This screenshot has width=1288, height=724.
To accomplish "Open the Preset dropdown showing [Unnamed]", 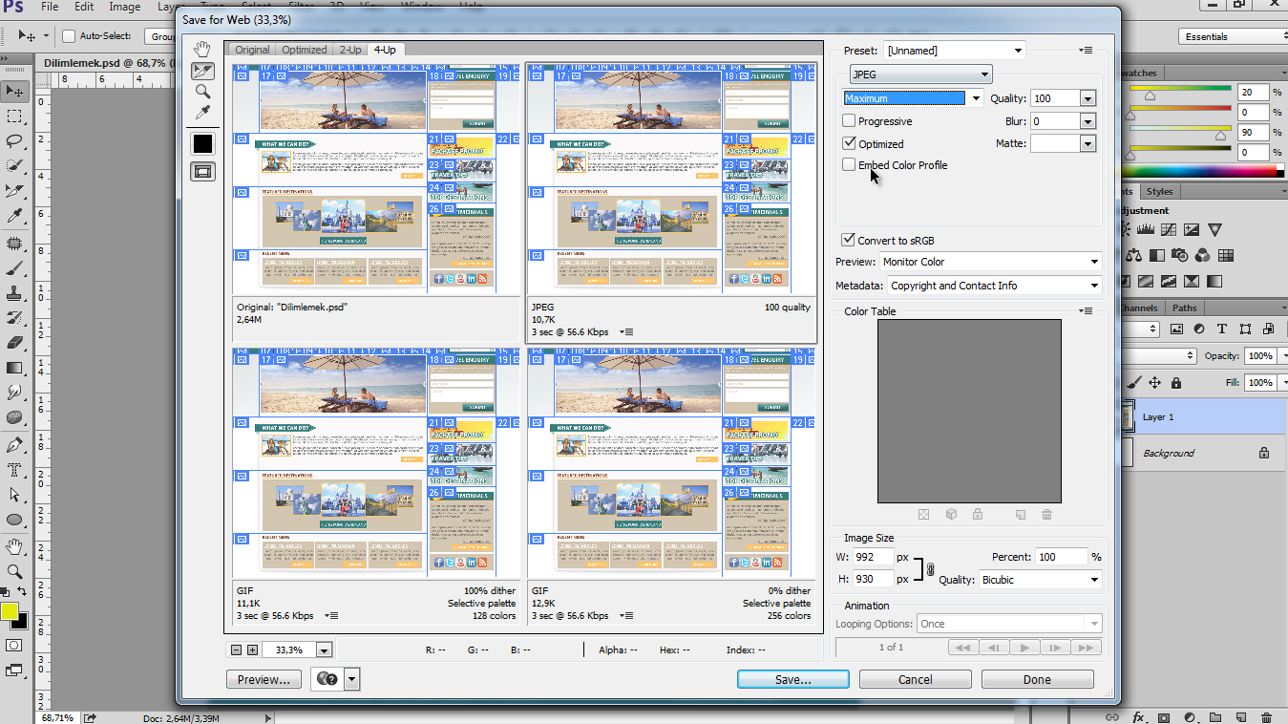I will pyautogui.click(x=955, y=51).
